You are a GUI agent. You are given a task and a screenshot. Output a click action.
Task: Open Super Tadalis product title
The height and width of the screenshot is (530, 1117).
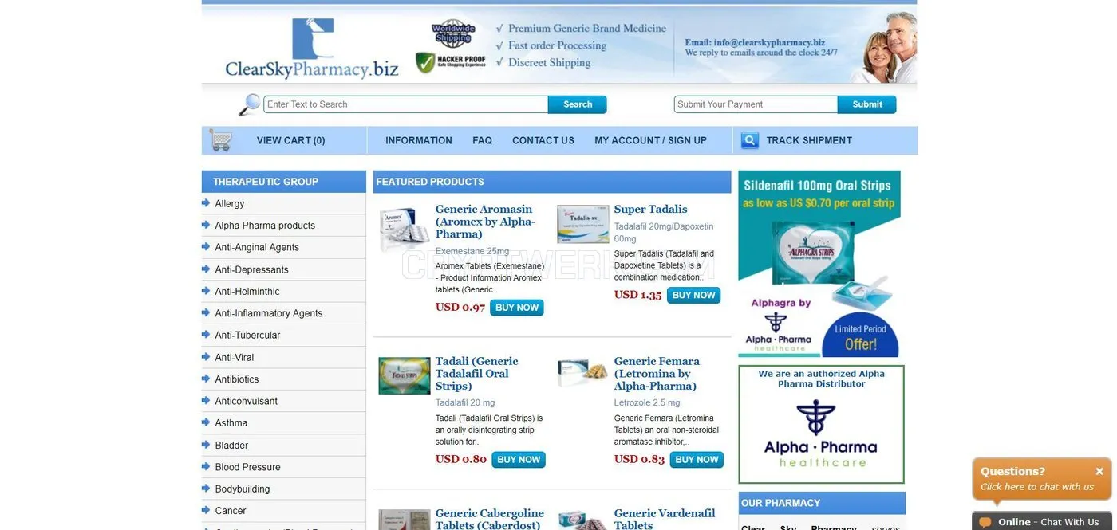pos(650,209)
